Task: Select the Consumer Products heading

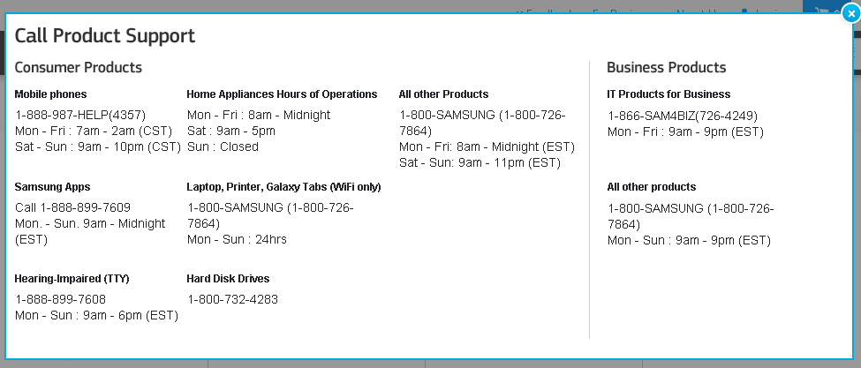Action: pos(79,67)
